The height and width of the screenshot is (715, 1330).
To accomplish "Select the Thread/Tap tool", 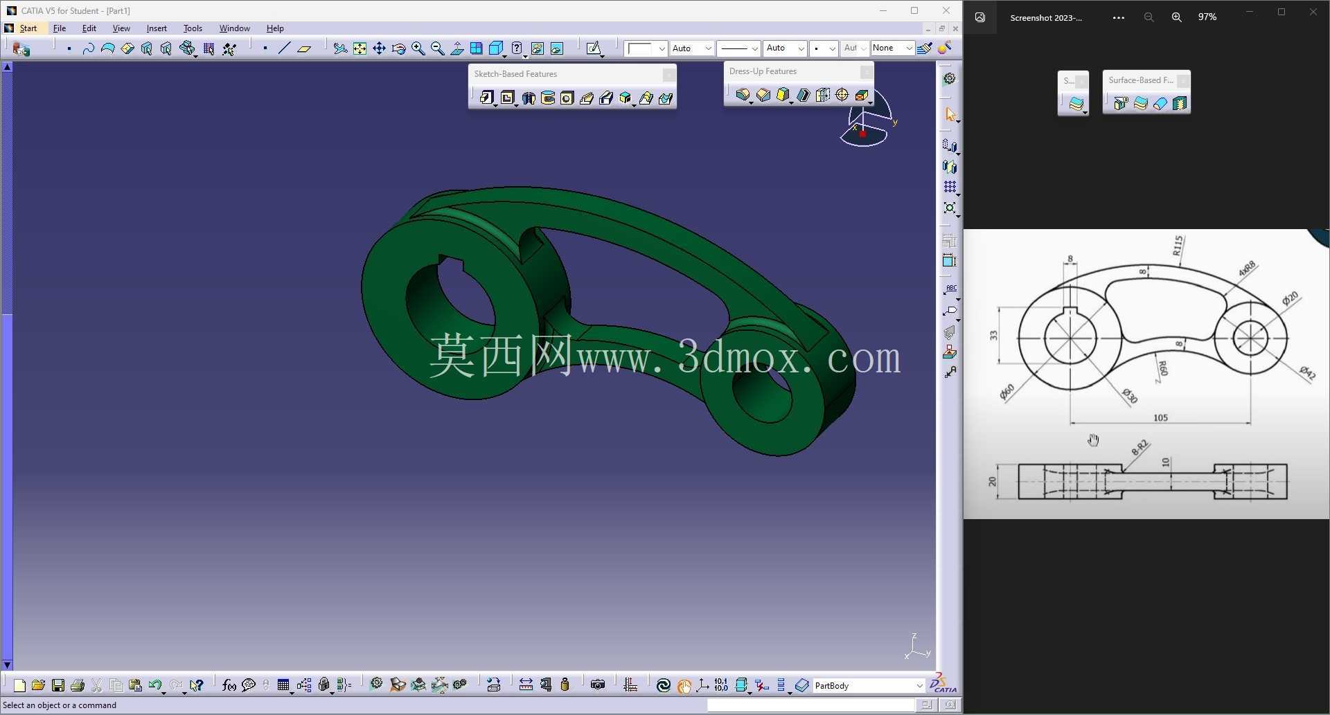I will tap(842, 95).
